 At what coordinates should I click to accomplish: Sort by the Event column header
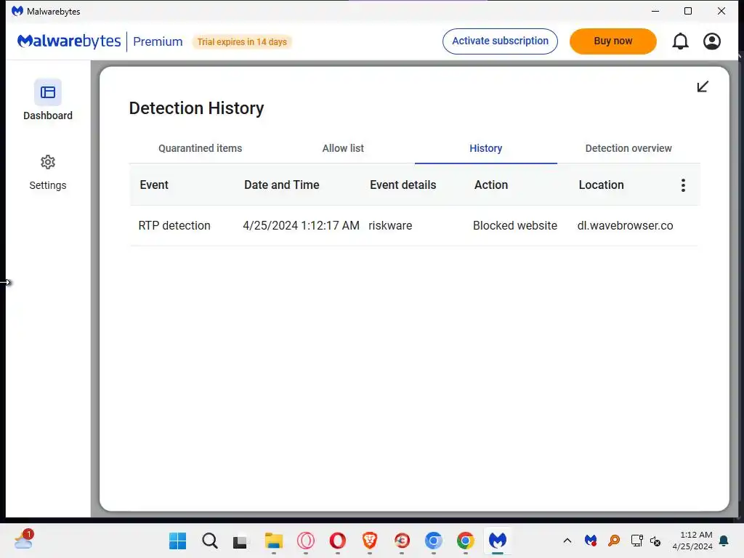click(154, 185)
